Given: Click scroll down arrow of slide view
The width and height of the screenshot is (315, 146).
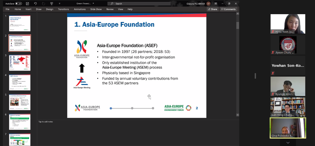Looking at the screenshot, I should pyautogui.click(x=238, y=115).
